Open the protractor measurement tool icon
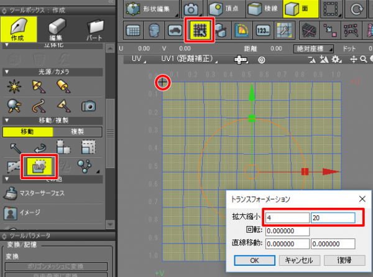Viewport: 373px width, 277px height. point(242,31)
